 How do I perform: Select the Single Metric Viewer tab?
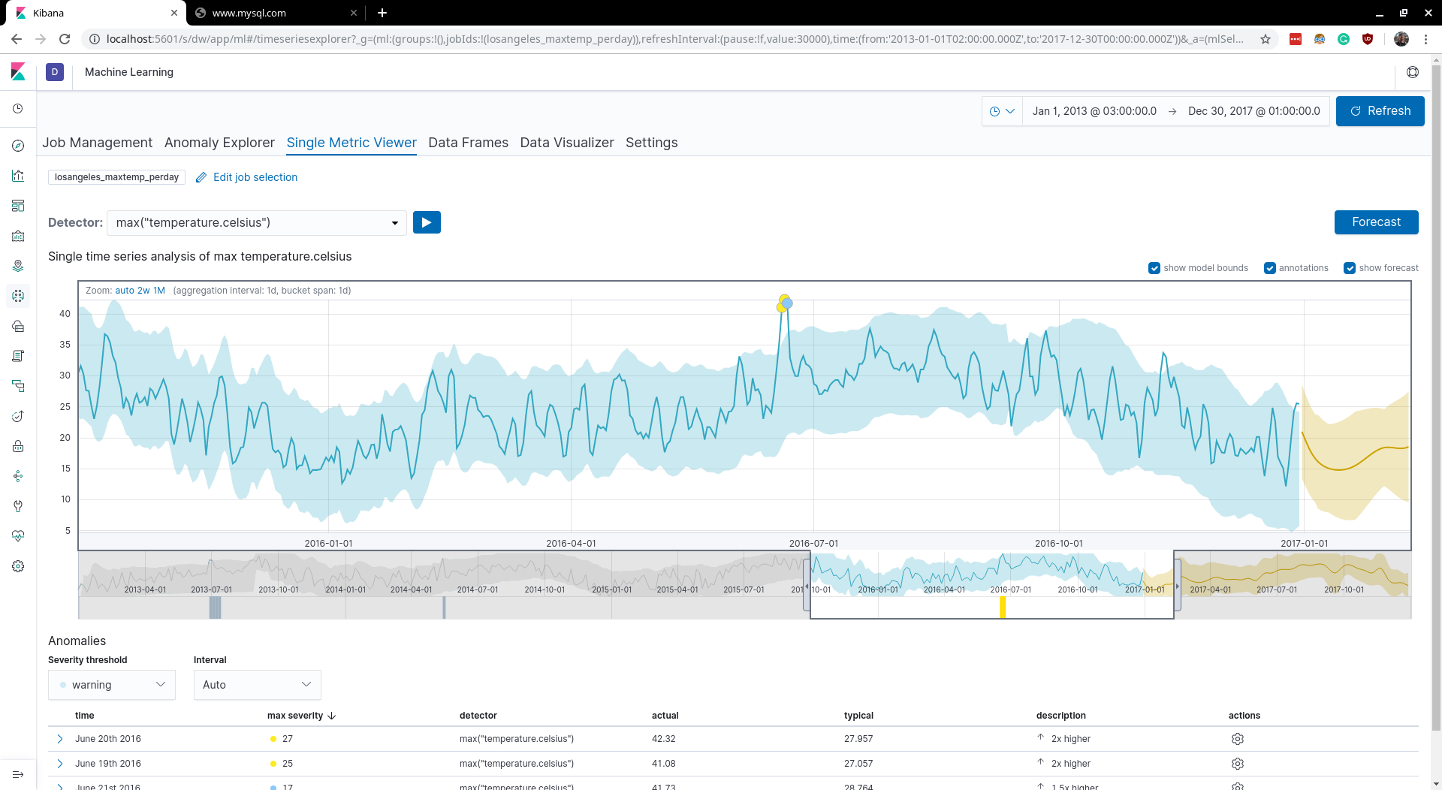pos(351,143)
